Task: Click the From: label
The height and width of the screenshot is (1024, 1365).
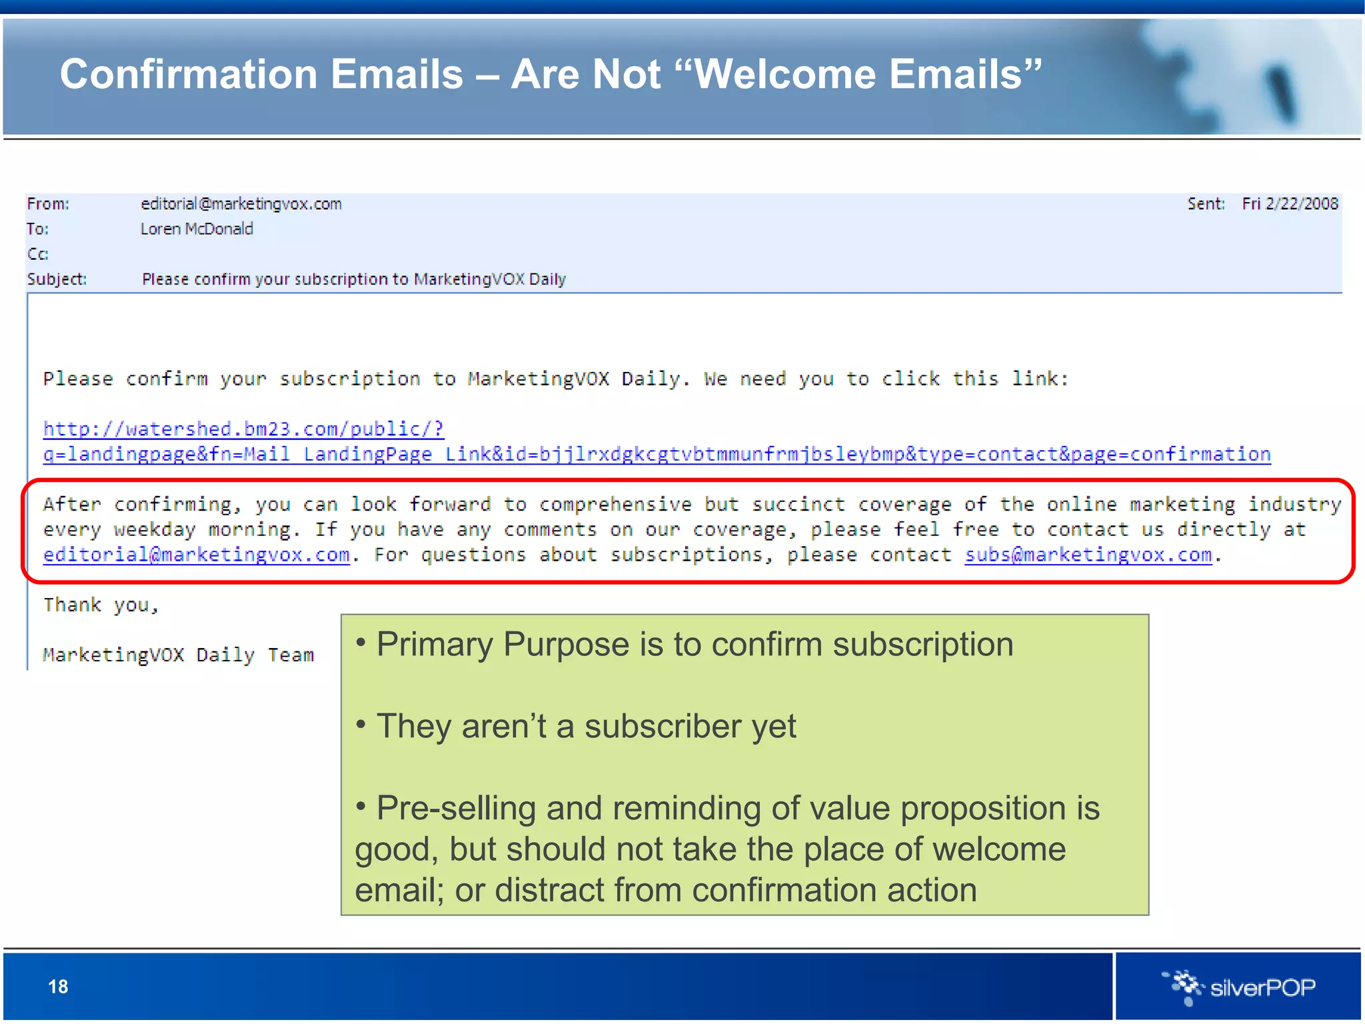Action: (48, 203)
